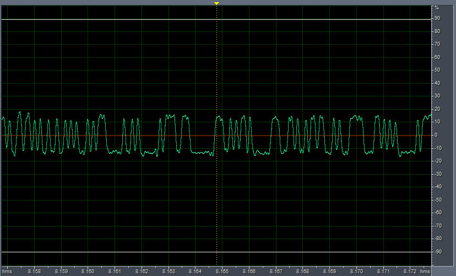This screenshot has height=276, width=456.
Task: Click the 8.165 time ruler label
Action: pyautogui.click(x=222, y=272)
